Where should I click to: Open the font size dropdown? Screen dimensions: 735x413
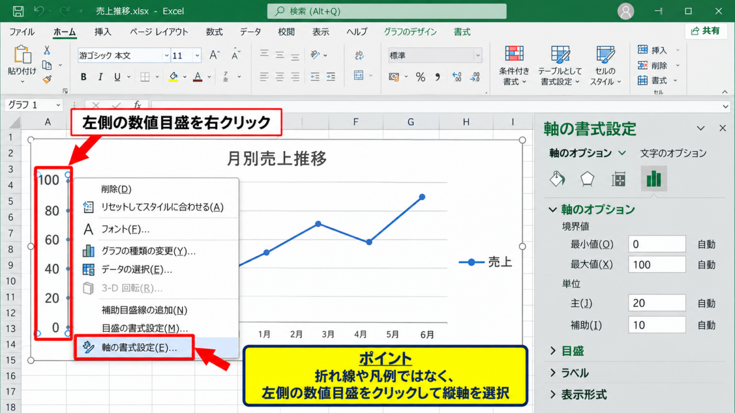click(198, 56)
